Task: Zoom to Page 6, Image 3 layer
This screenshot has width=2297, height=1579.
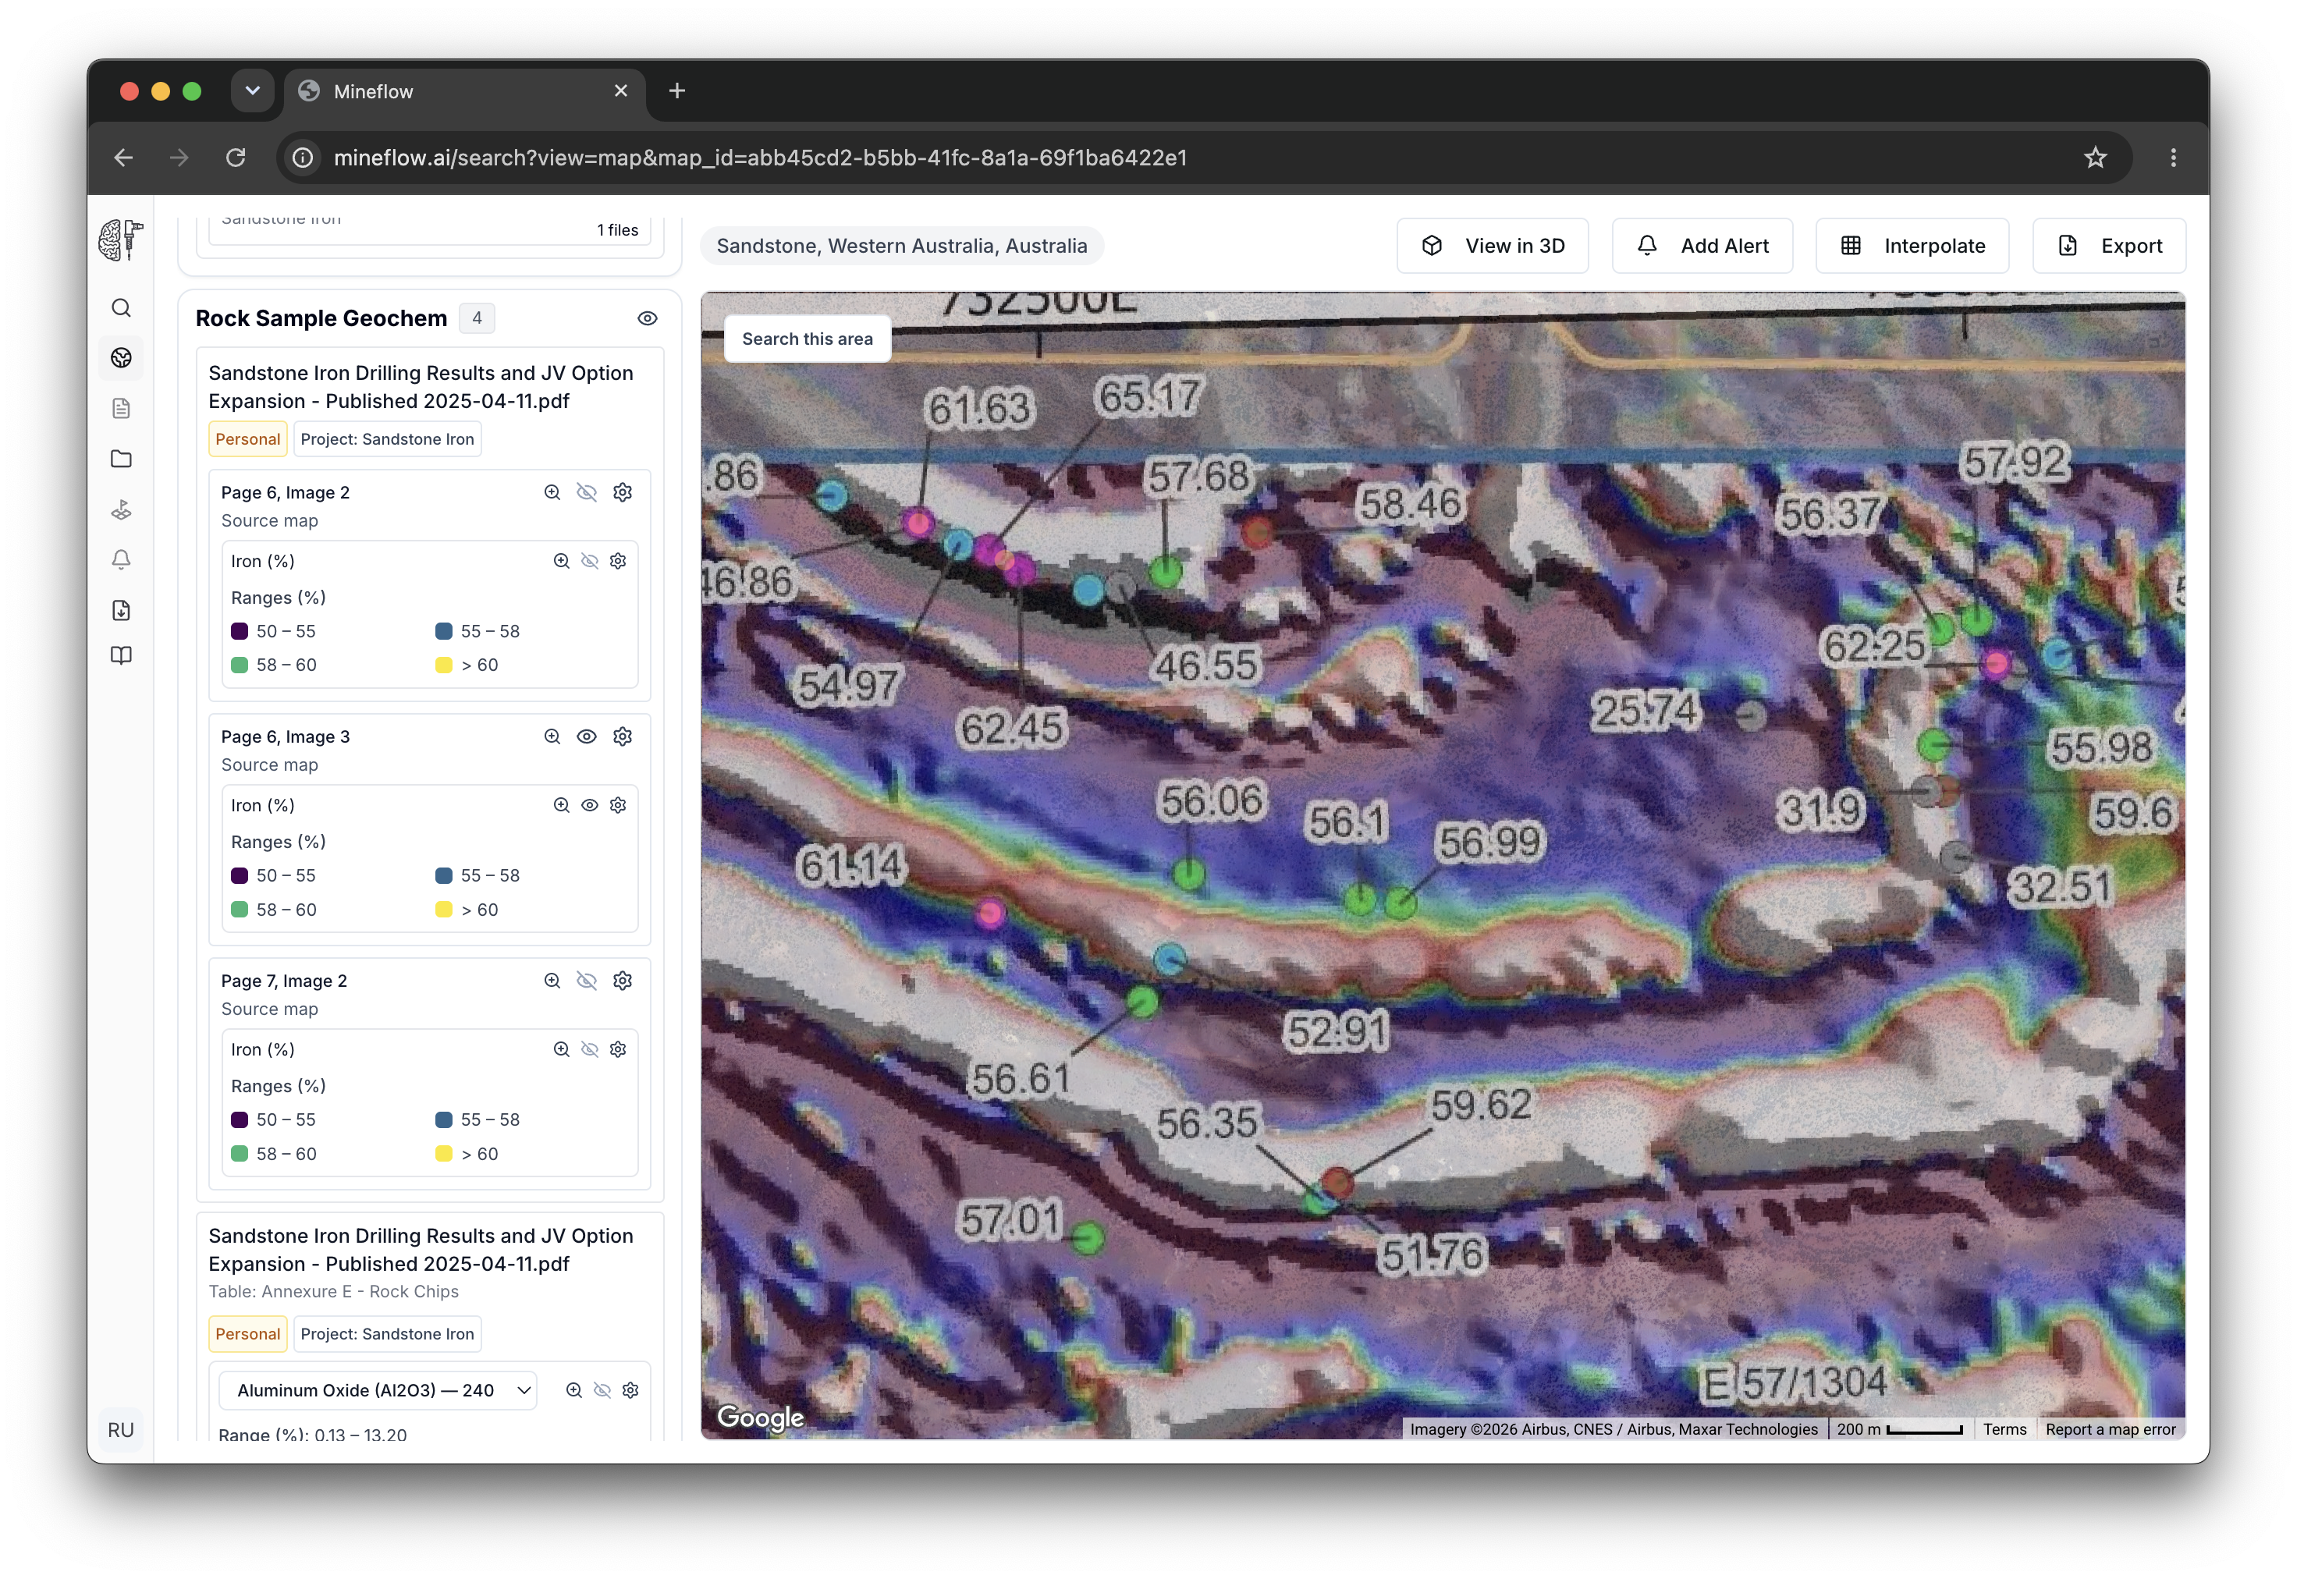Action: point(552,737)
